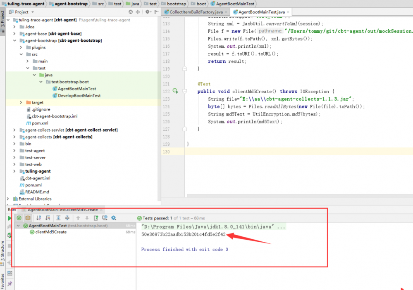The width and height of the screenshot is (413, 290).
Task: Open test runner settings gear
Action: (114, 218)
